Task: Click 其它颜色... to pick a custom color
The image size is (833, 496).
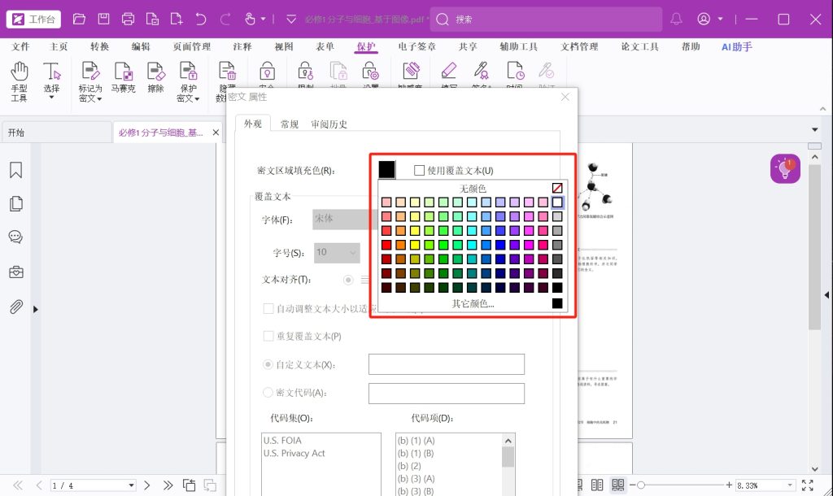Action: 473,303
